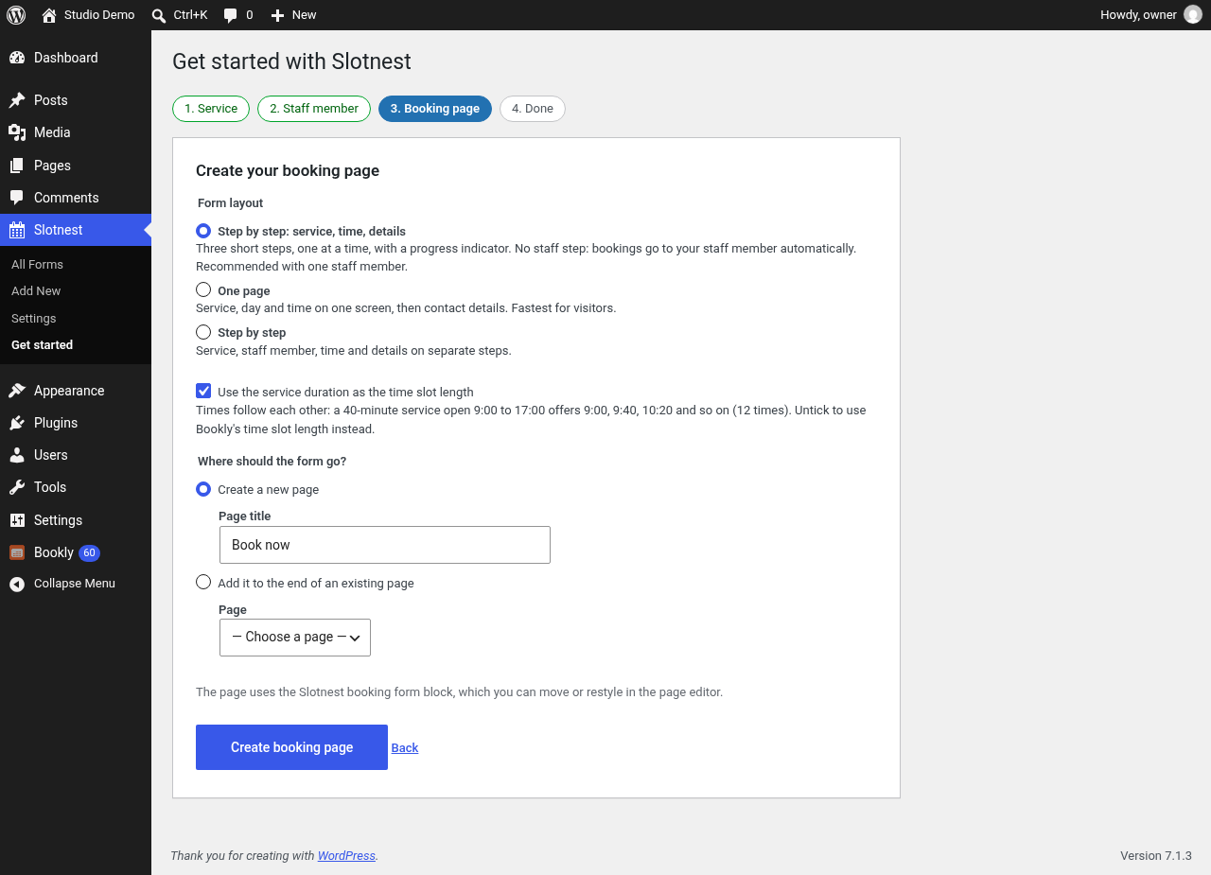Click the Slotnest calendar icon
This screenshot has height=875, width=1211.
(17, 230)
